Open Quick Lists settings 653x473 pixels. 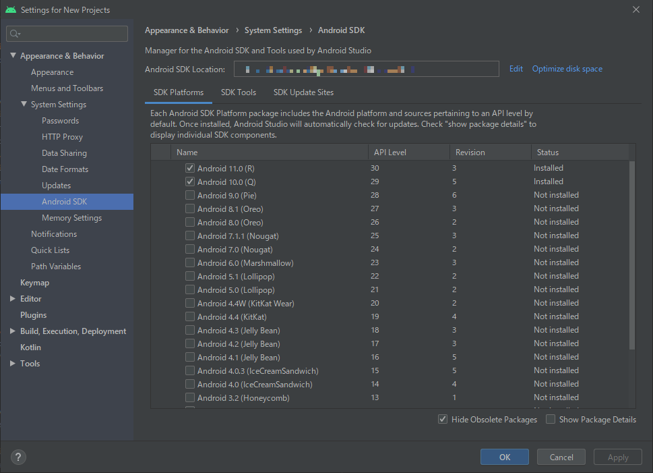point(50,250)
